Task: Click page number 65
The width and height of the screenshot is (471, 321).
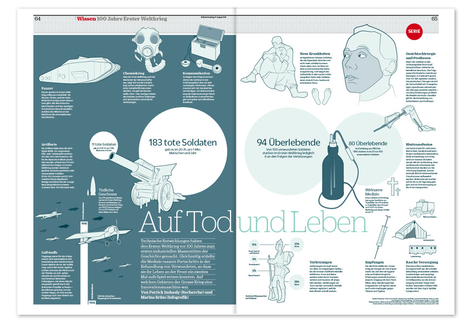Action: click(434, 19)
